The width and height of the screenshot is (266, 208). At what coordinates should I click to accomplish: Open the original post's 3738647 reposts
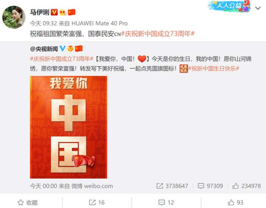coord(172,186)
